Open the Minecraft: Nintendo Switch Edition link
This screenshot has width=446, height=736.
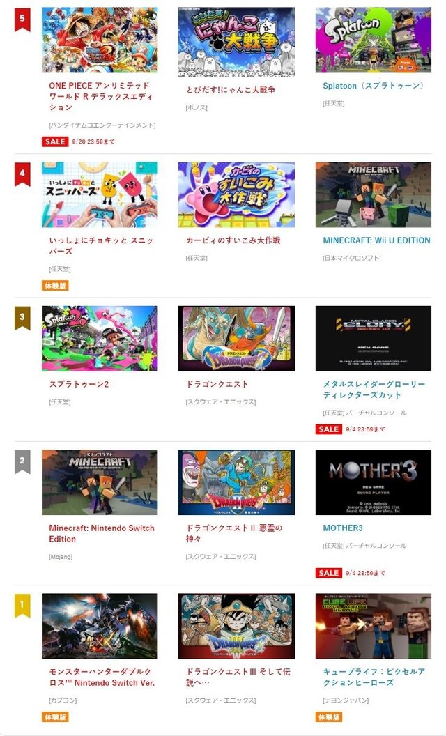(x=102, y=533)
